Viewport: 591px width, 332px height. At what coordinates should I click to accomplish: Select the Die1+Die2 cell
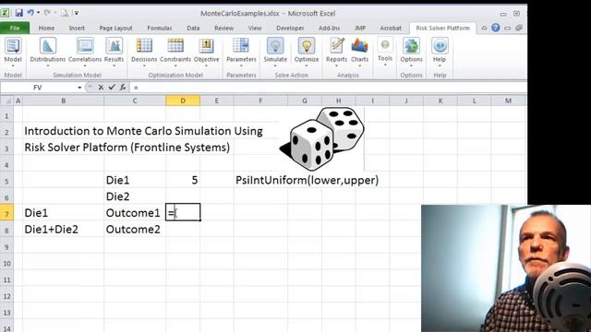point(63,230)
